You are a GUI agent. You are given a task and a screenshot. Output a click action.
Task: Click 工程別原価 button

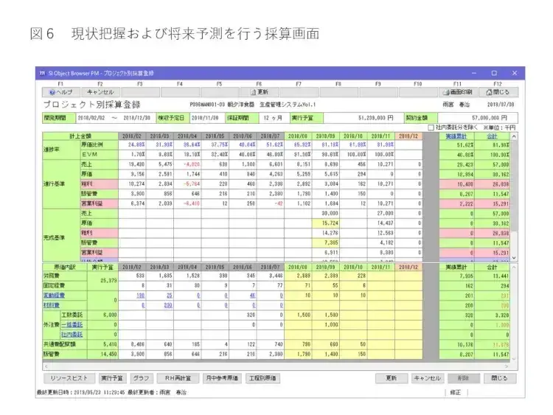tap(262, 378)
